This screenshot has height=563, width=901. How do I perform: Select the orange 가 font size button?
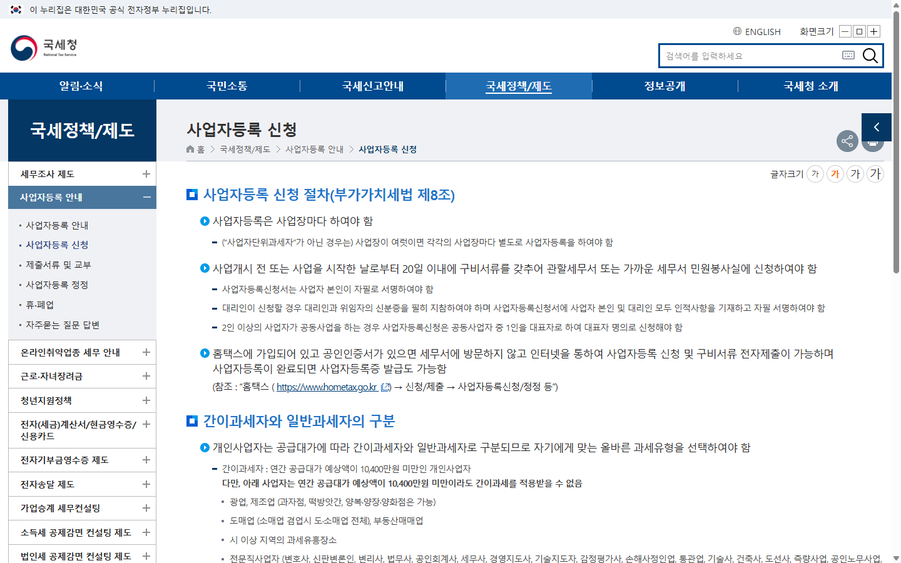pos(835,174)
